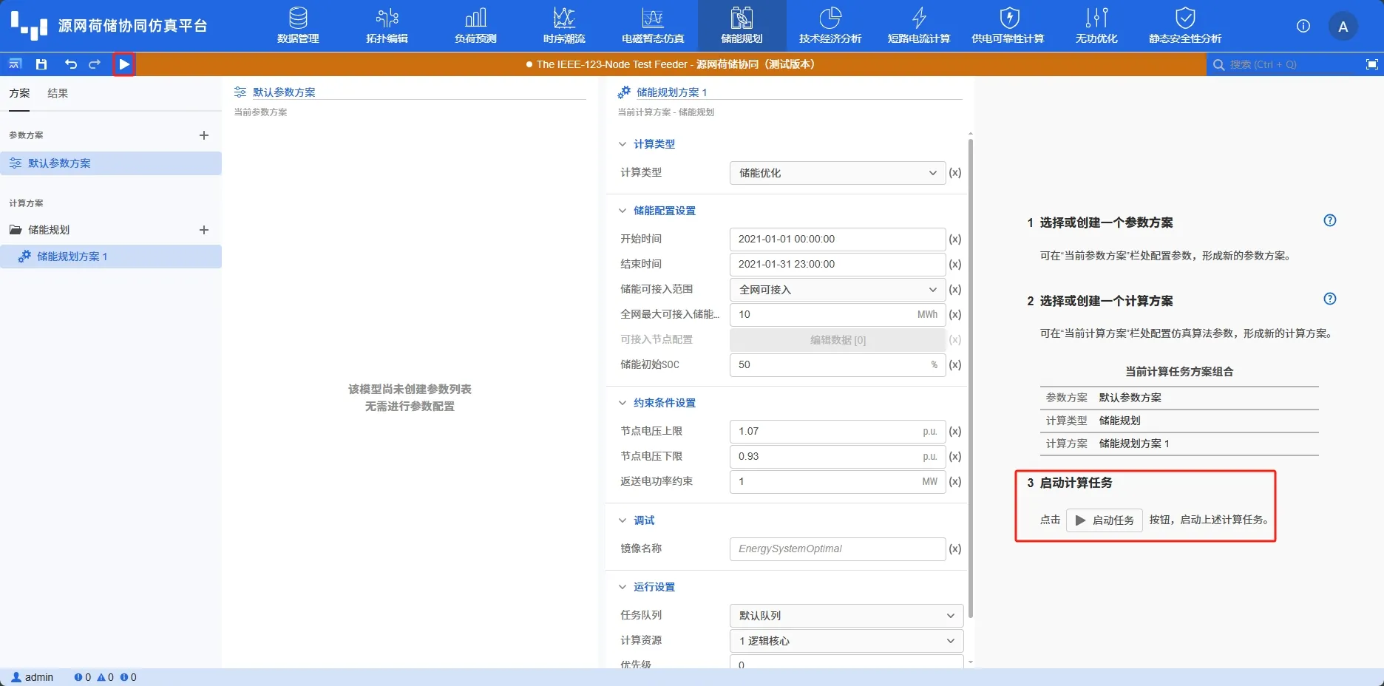Click the 返送电功率约束 field

pyautogui.click(x=838, y=482)
